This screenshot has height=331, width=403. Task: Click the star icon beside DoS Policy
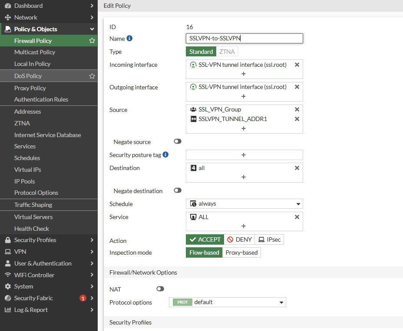92,76
